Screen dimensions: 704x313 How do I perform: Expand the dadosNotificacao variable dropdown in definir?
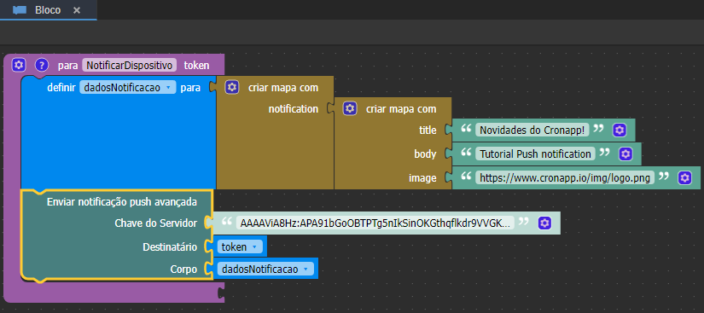pos(128,88)
